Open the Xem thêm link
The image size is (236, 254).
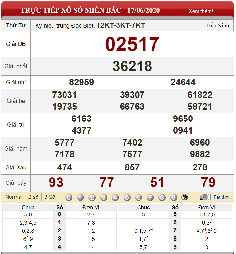[x=203, y=11]
